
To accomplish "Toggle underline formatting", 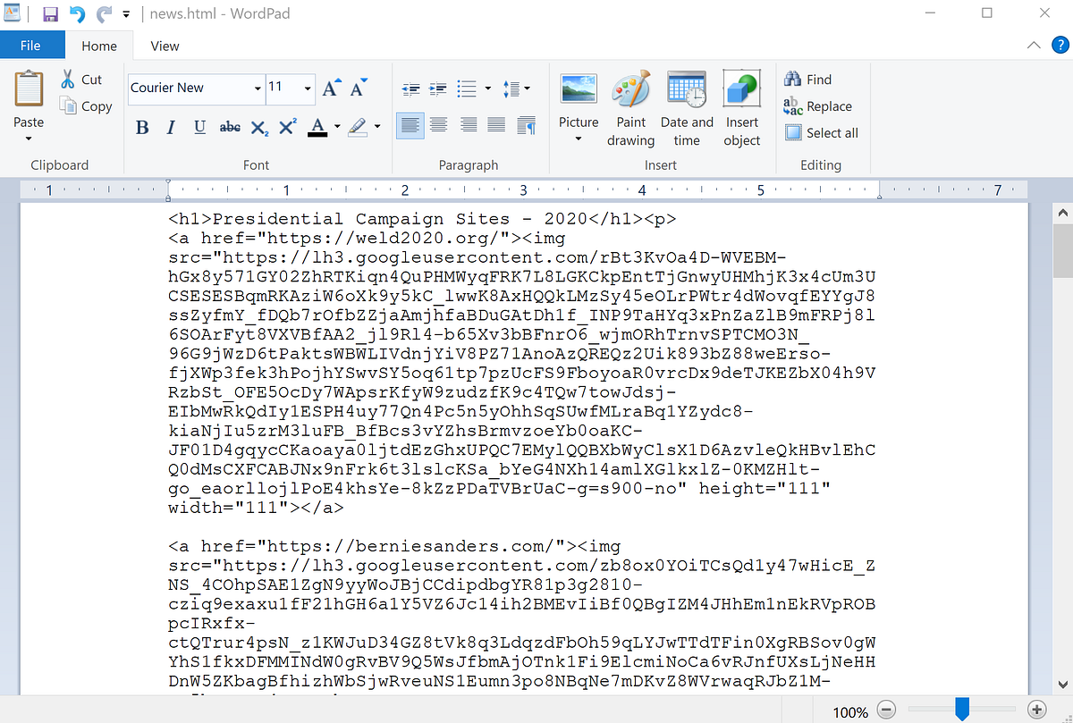I will 199,127.
